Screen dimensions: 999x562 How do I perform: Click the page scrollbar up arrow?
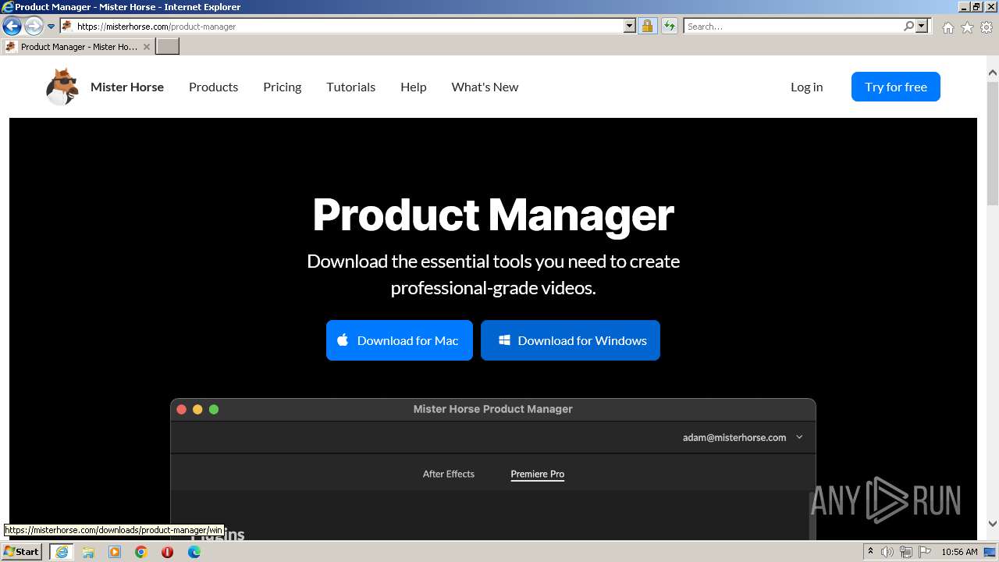pyautogui.click(x=992, y=73)
